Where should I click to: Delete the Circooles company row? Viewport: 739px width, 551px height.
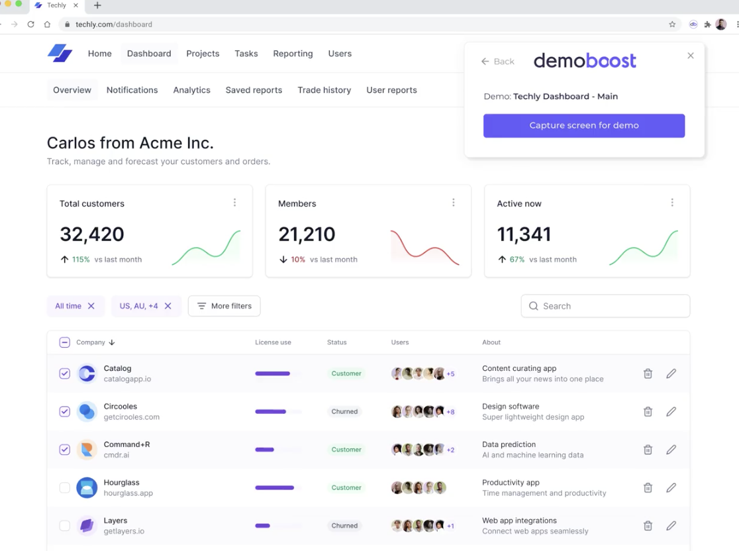648,411
